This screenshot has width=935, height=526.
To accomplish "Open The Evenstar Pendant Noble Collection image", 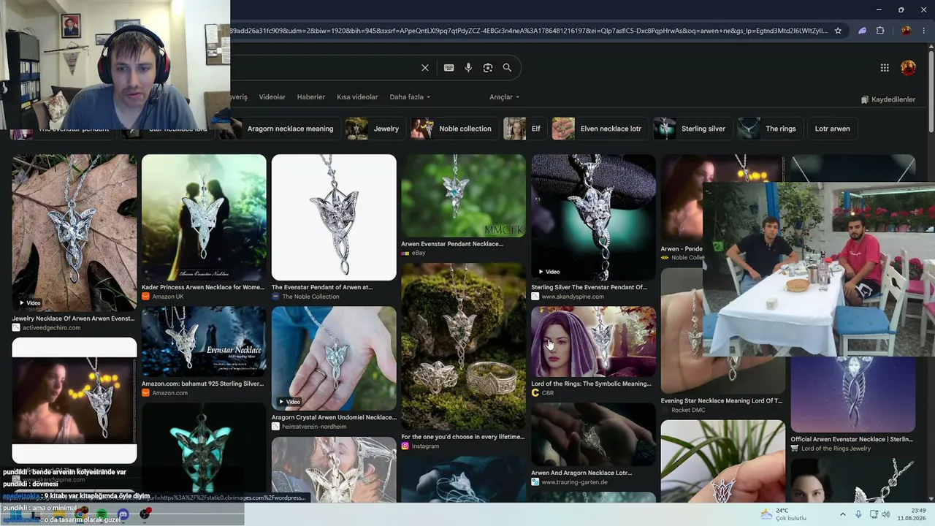I will click(334, 217).
